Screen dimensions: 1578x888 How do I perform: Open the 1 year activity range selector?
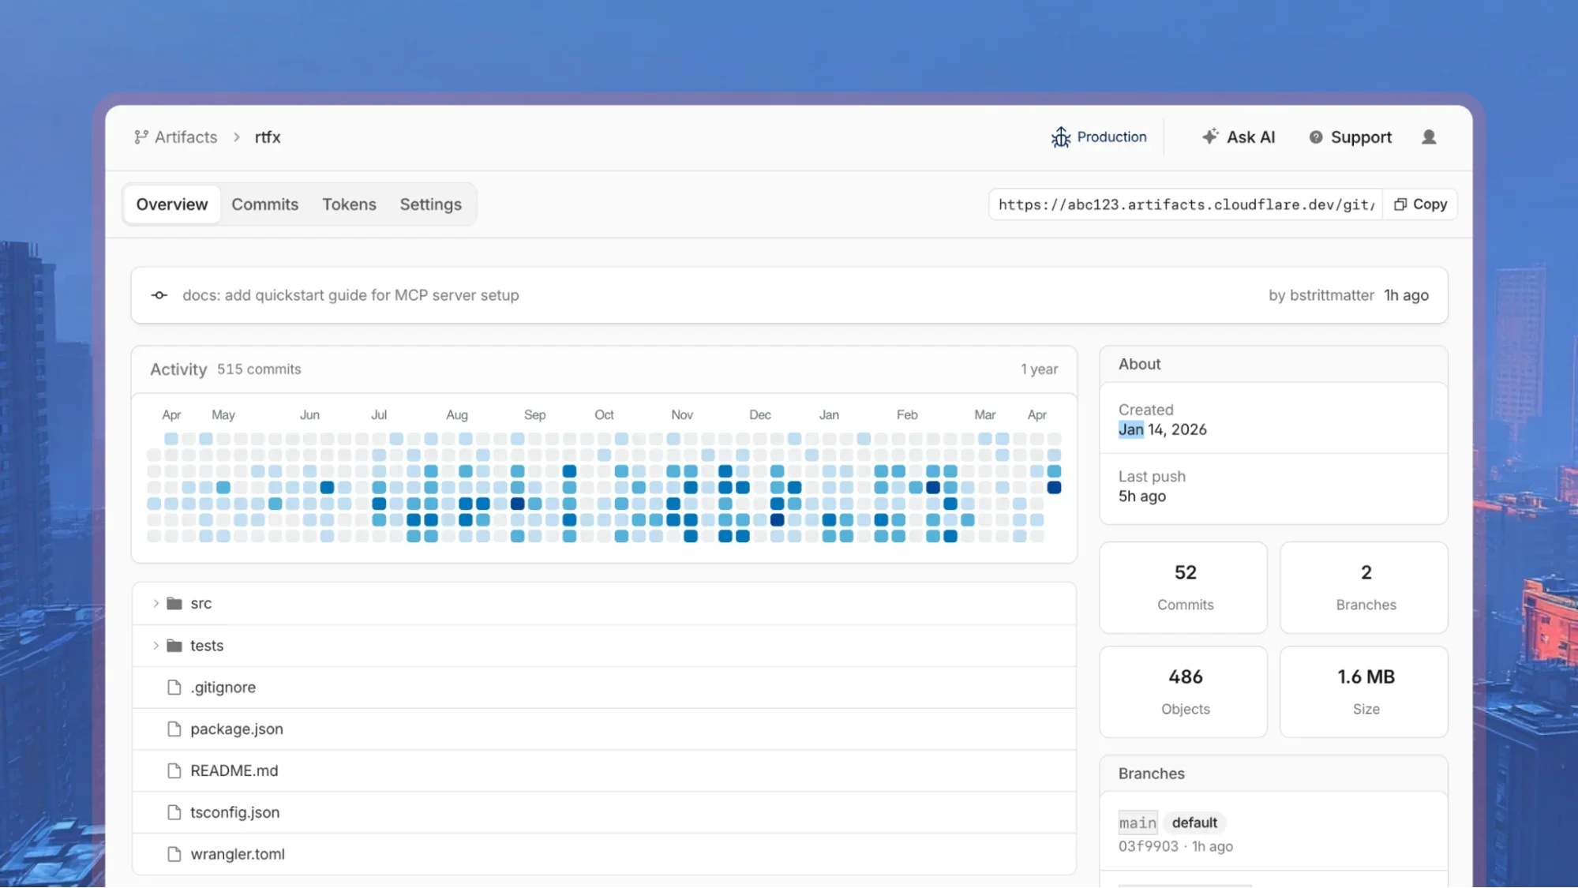click(1038, 369)
